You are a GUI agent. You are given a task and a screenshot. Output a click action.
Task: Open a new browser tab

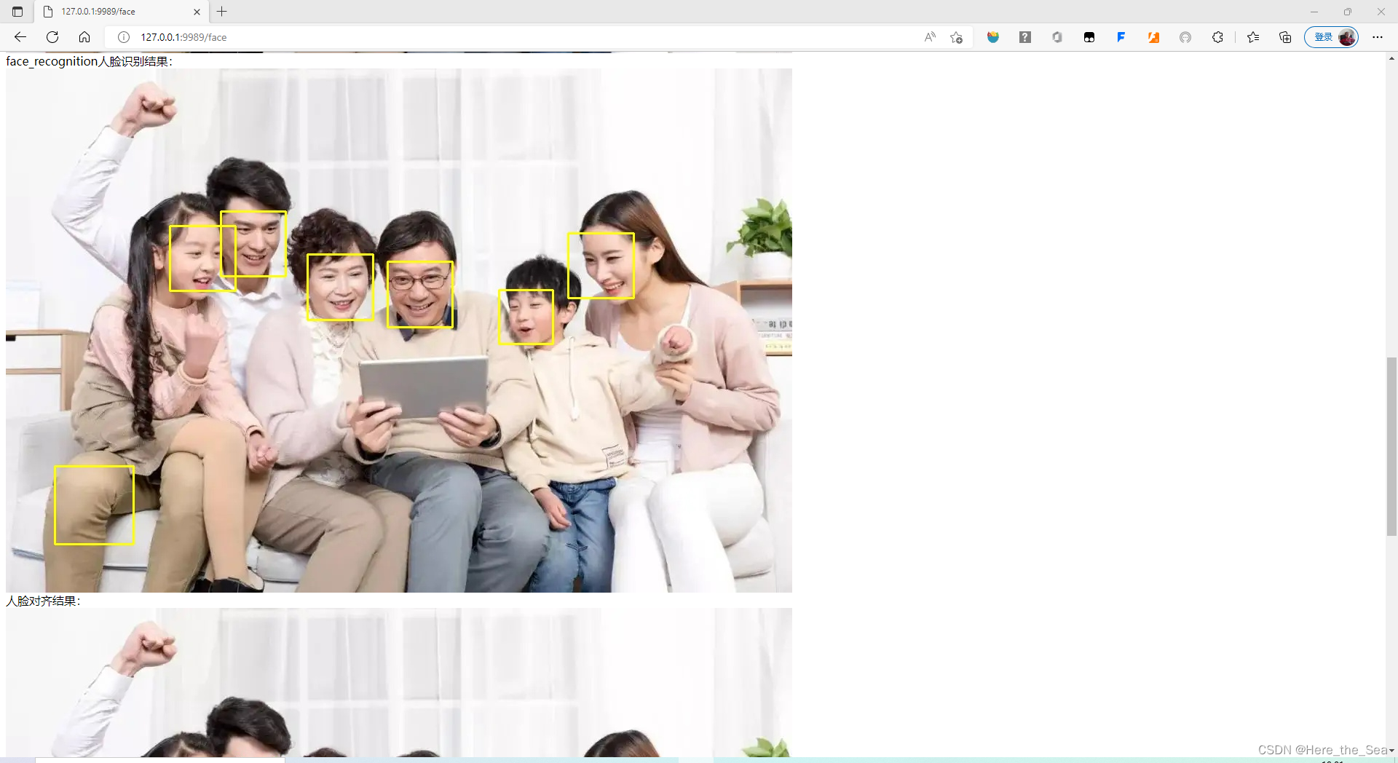click(x=222, y=12)
